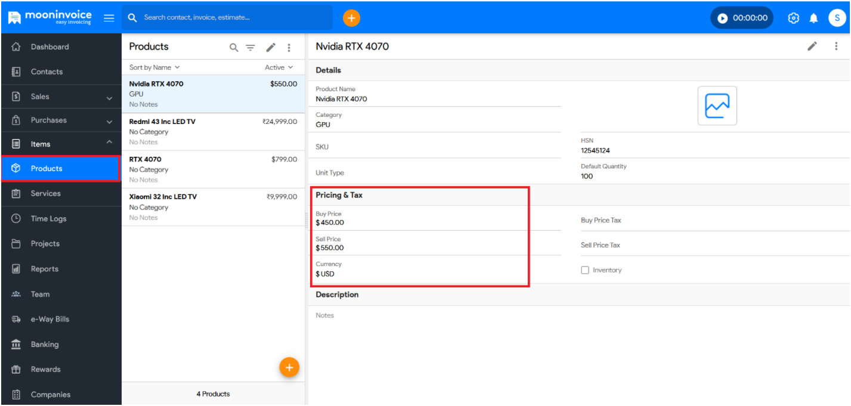Select the Redmi 43 Inc LED TV row
The height and width of the screenshot is (406, 851).
213,132
